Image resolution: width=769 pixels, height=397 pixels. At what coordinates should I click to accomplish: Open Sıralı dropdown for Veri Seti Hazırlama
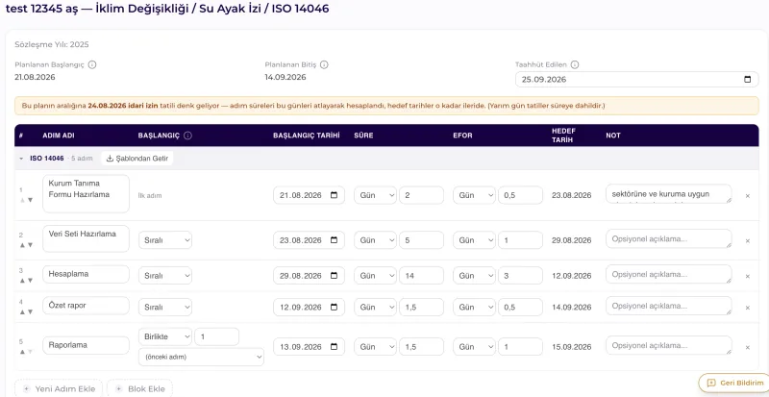click(x=165, y=240)
